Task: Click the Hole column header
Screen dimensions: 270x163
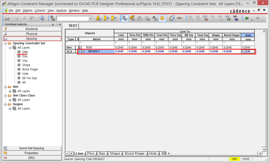Action: click(248, 35)
